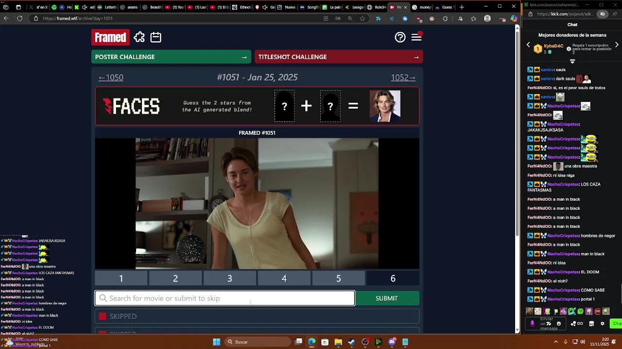Open KybaD4C top donor entry
The image size is (622, 349).
pyautogui.click(x=549, y=48)
